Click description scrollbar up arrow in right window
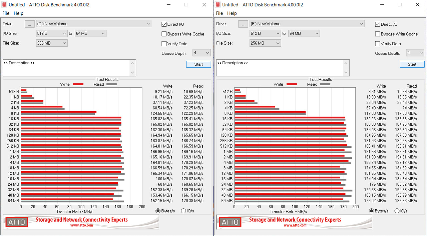427x236 pixels. [x=347, y=63]
